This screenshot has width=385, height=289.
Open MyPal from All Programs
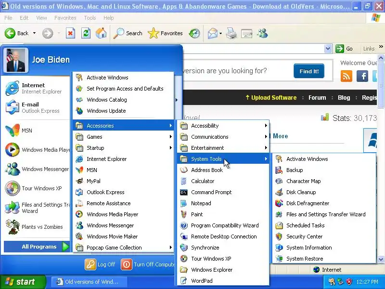[123, 181]
